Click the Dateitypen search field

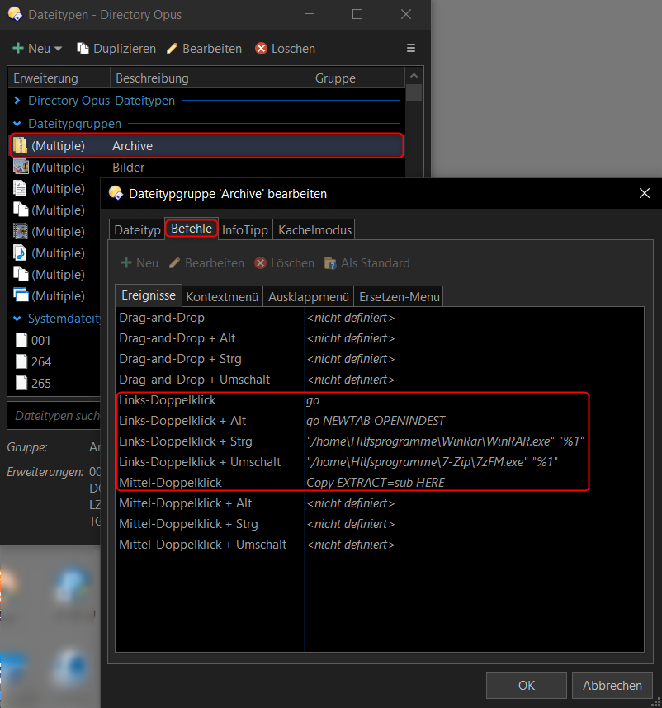point(54,415)
